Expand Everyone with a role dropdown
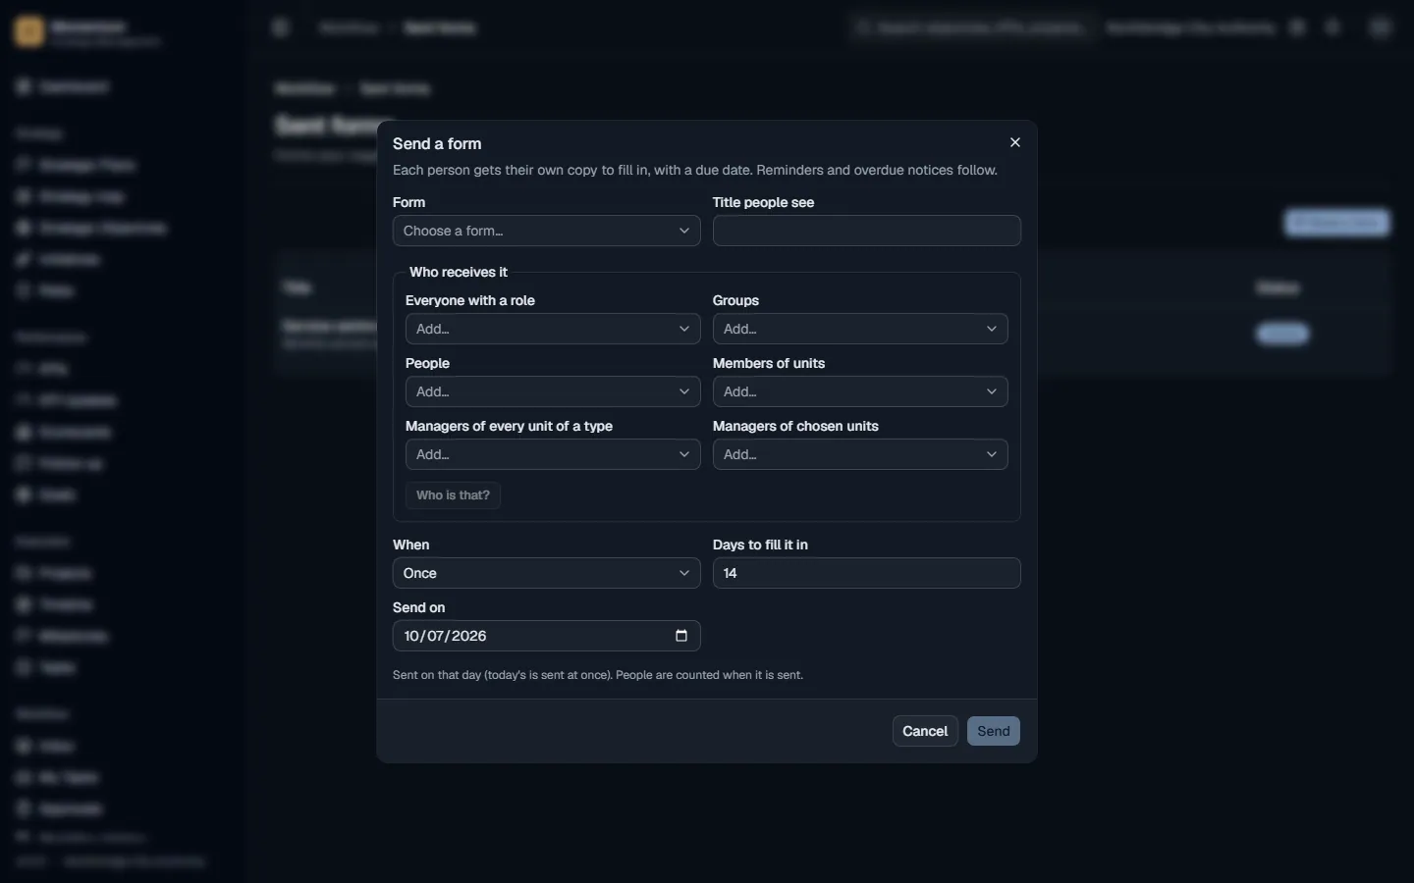 click(x=553, y=329)
